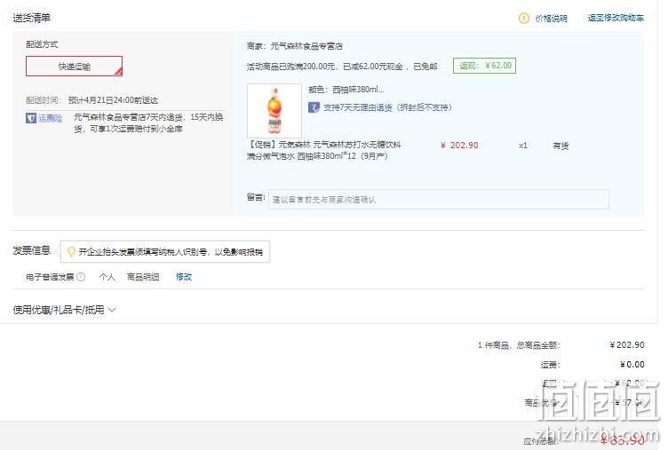Click the 有货 stock status text
This screenshot has width=668, height=450.
[561, 146]
